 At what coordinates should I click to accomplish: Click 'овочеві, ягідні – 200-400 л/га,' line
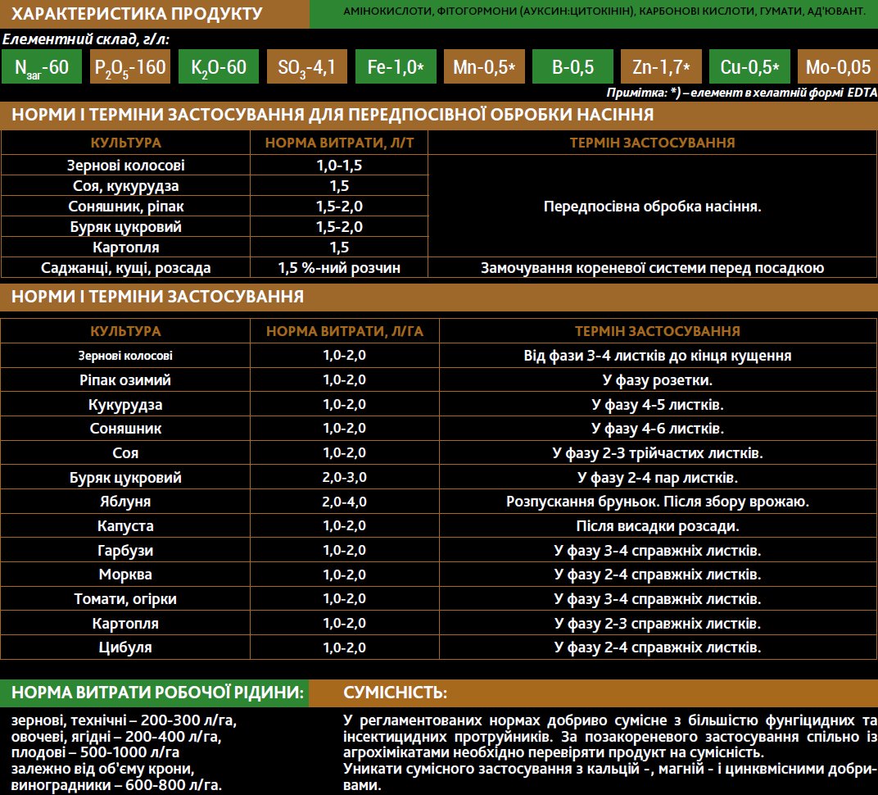tap(116, 736)
